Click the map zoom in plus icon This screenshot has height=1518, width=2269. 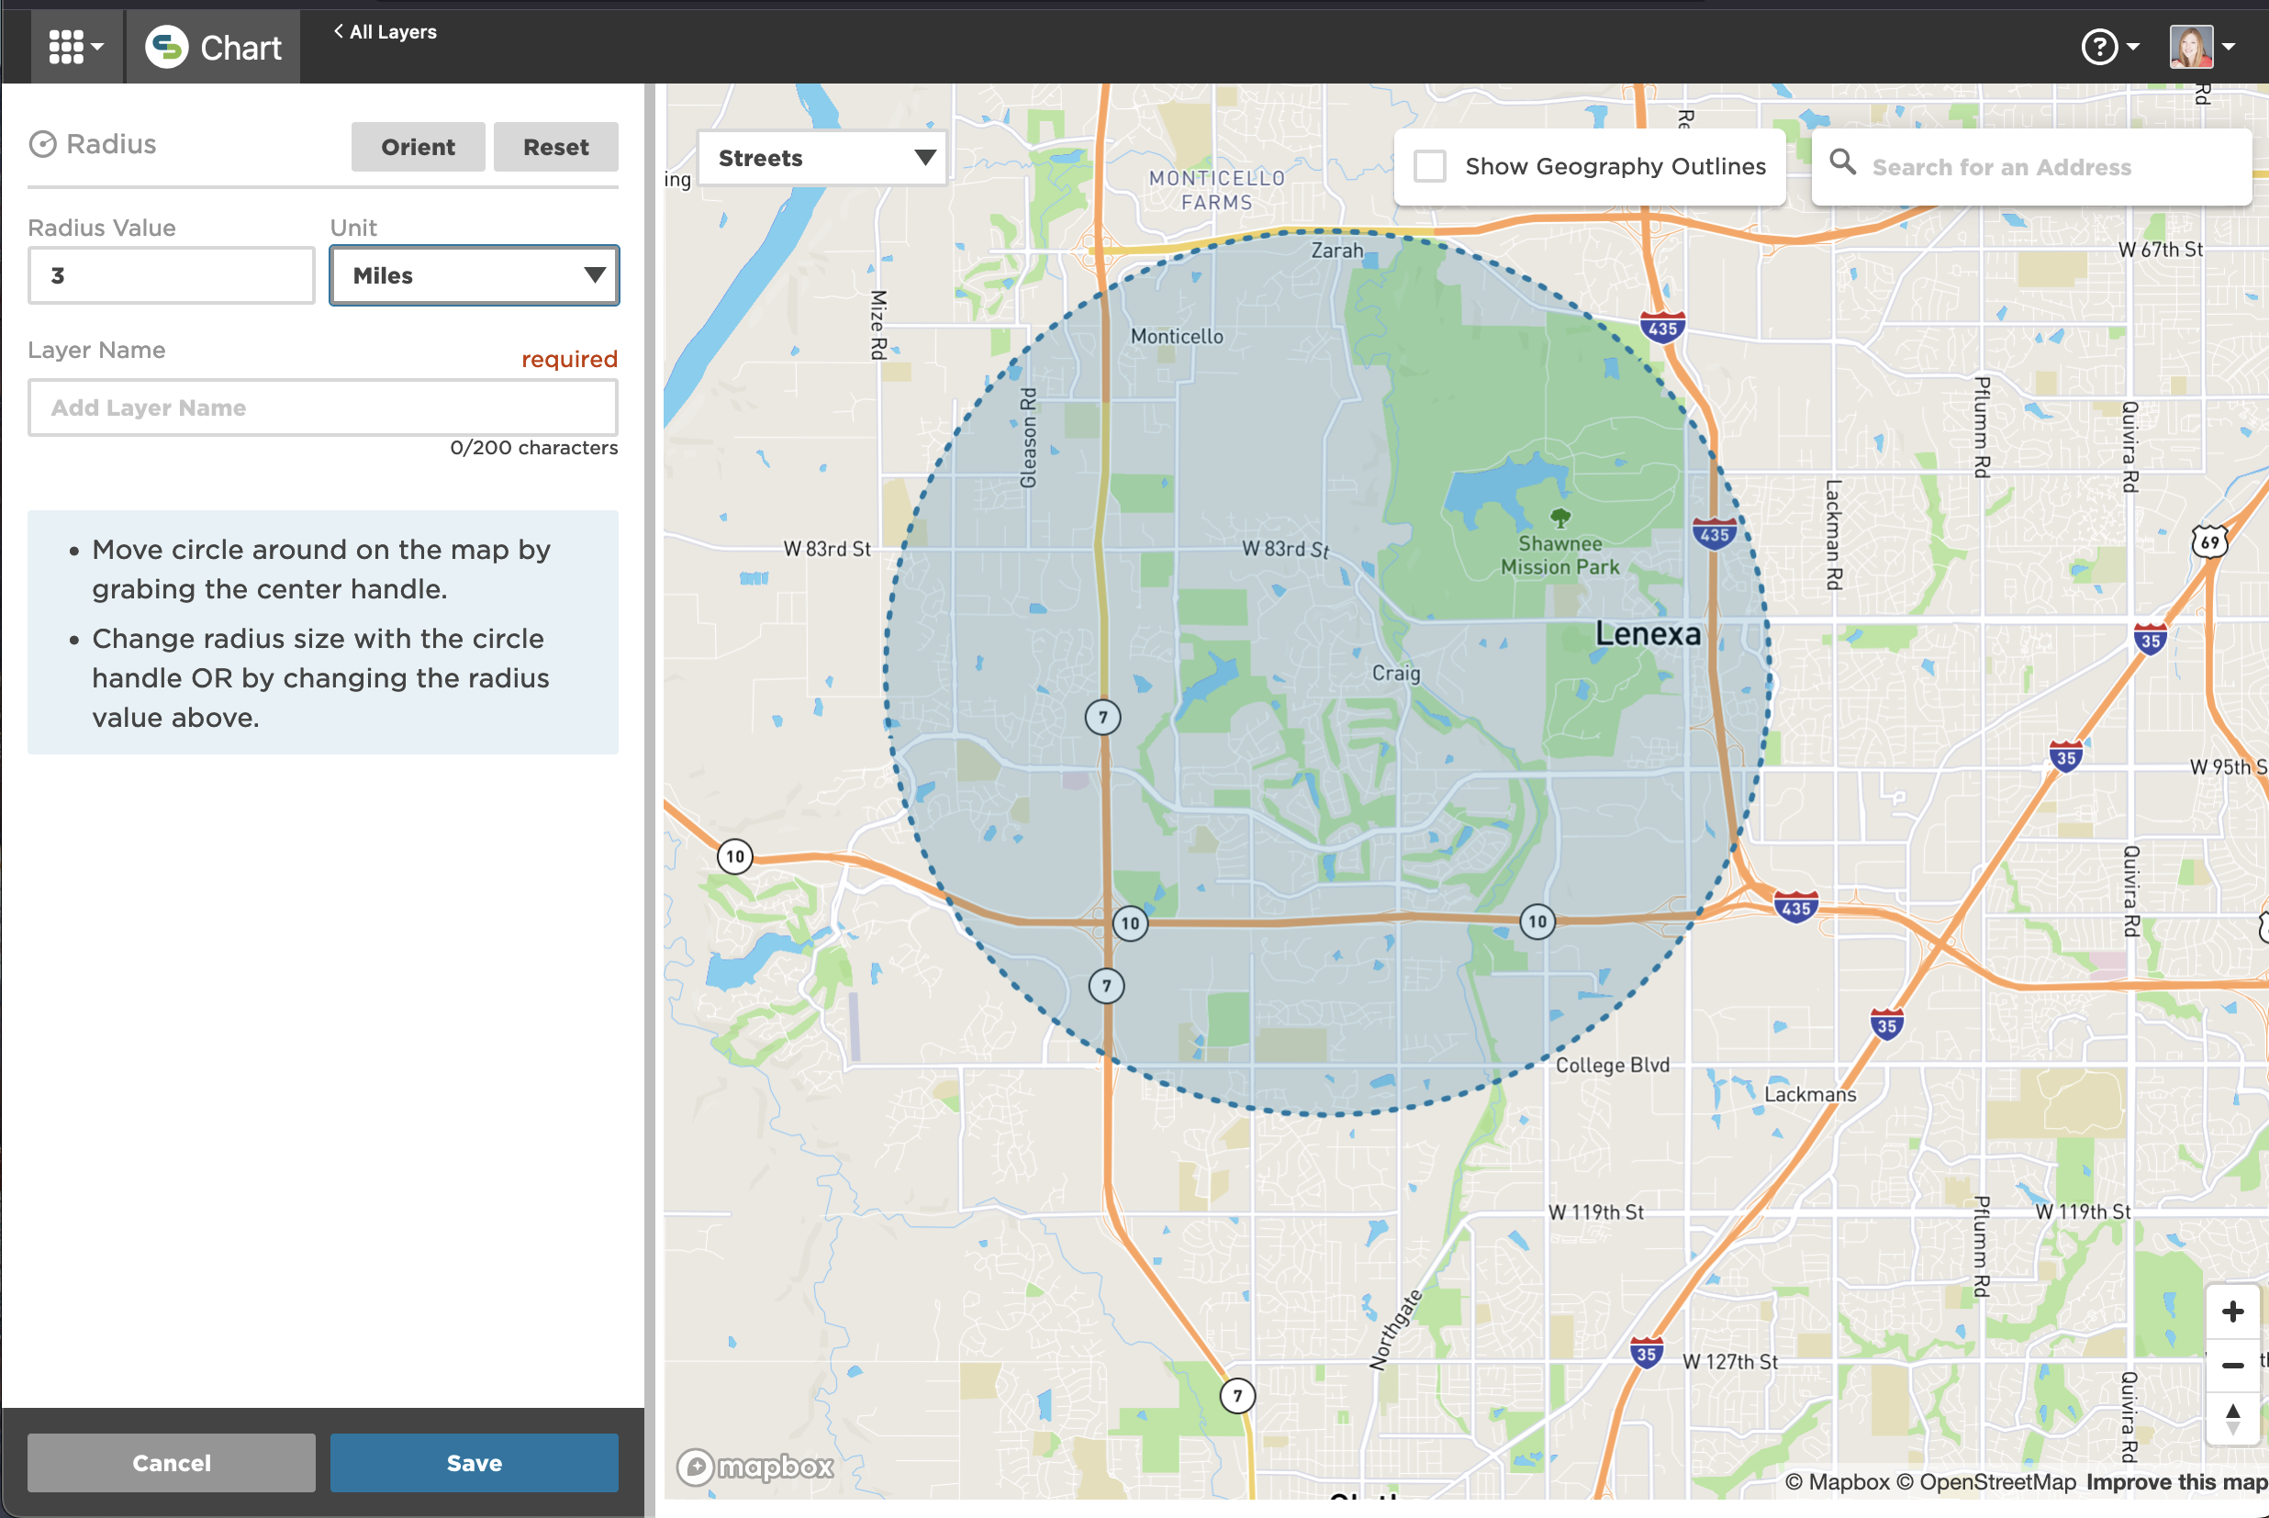tap(2232, 1311)
